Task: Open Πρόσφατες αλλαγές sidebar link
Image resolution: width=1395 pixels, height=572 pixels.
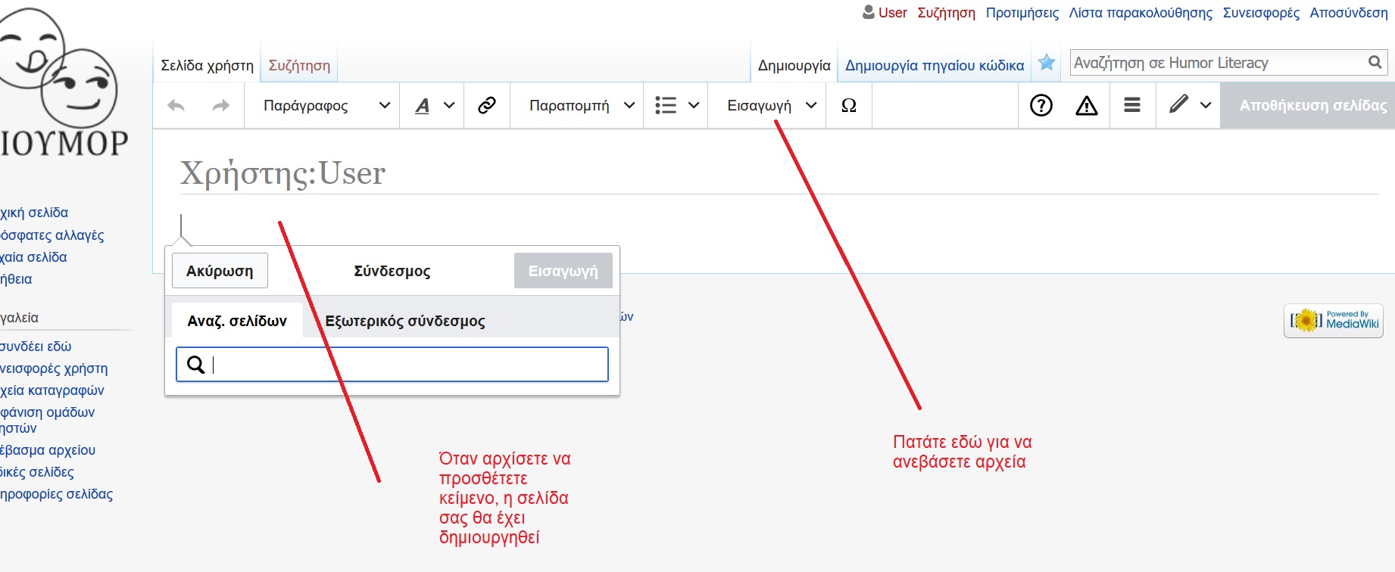Action: coord(52,235)
